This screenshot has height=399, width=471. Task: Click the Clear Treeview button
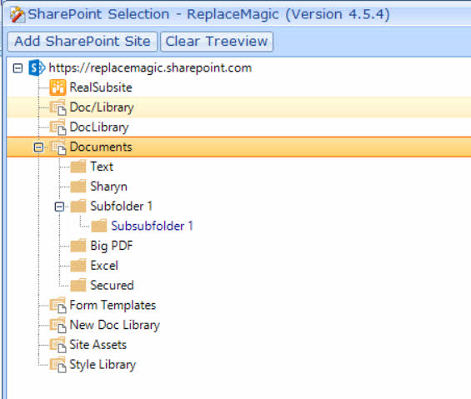(x=217, y=42)
